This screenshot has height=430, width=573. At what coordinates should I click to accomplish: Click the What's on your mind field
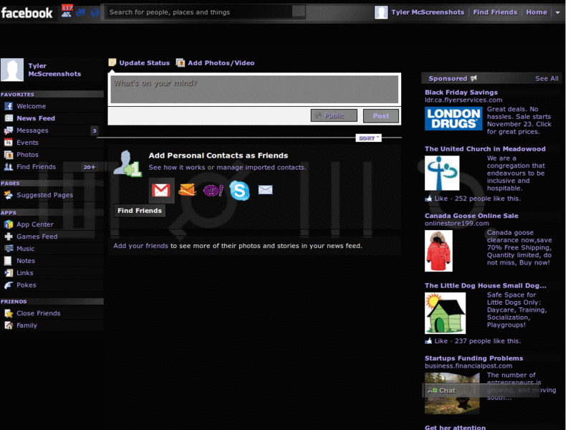tap(254, 89)
